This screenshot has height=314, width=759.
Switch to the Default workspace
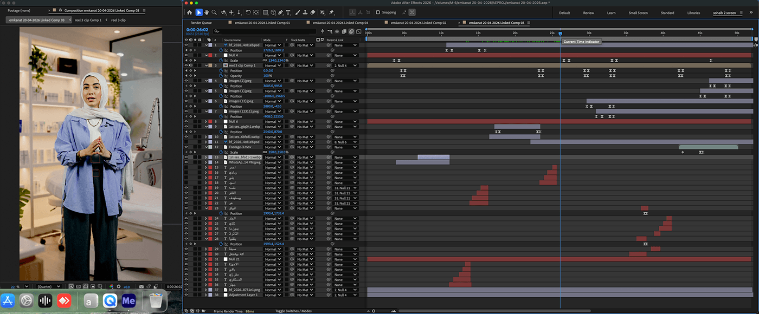(x=564, y=12)
